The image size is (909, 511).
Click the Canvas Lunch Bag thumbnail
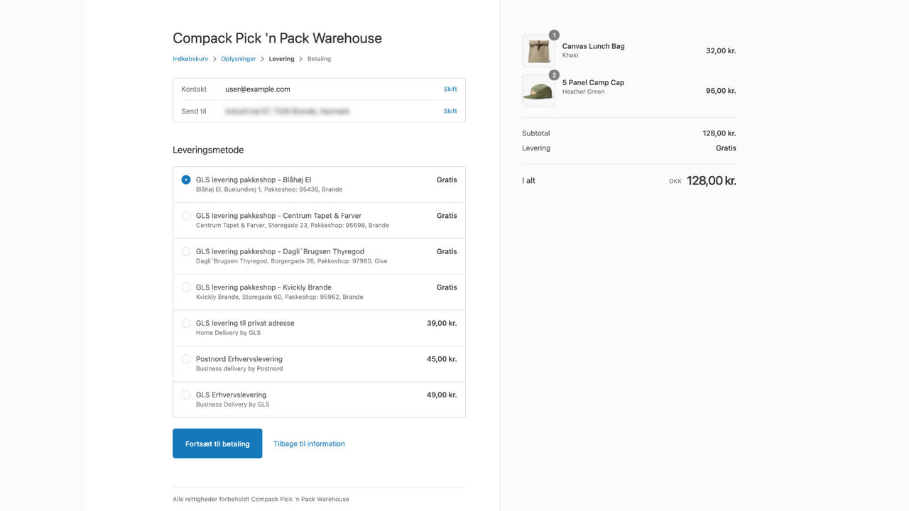538,50
